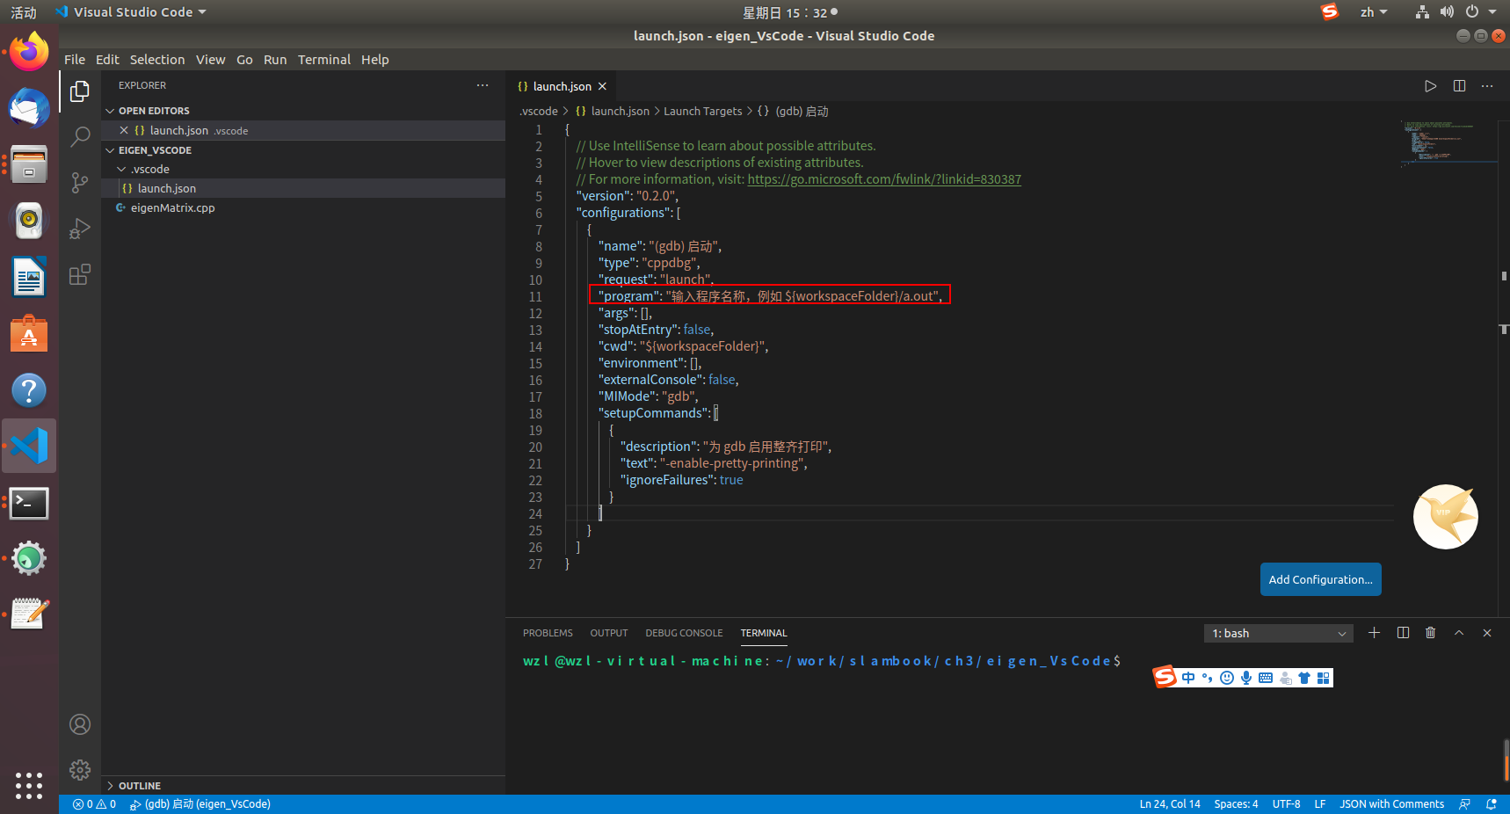
Task: Open the Sogou input toolbox icon
Action: point(1324,678)
